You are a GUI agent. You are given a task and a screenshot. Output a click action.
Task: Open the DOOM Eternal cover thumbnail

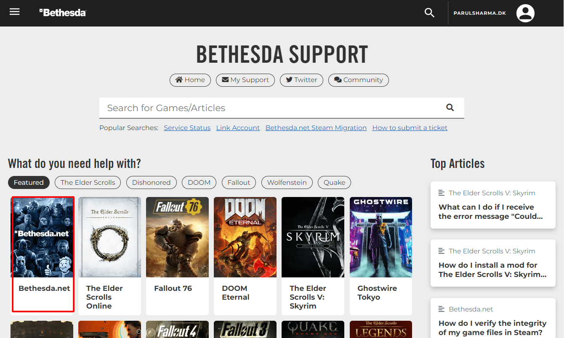(x=245, y=237)
